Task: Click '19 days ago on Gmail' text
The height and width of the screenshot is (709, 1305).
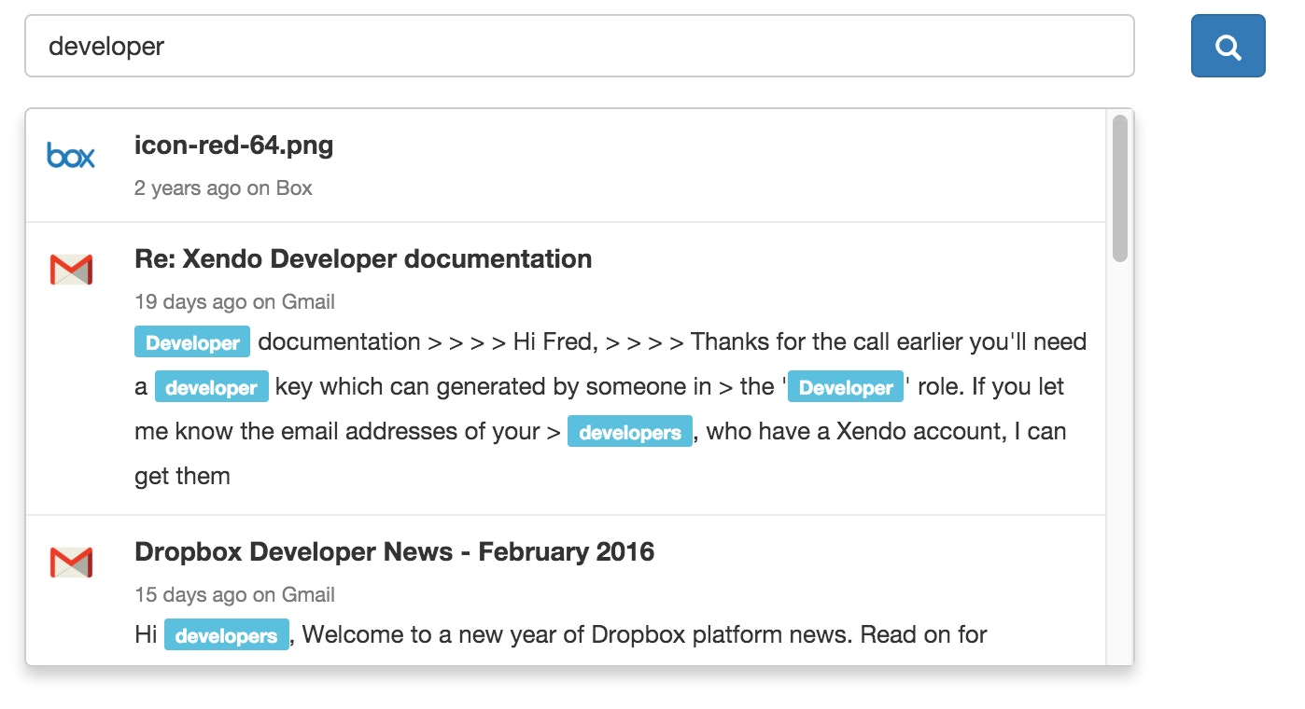Action: 234,302
